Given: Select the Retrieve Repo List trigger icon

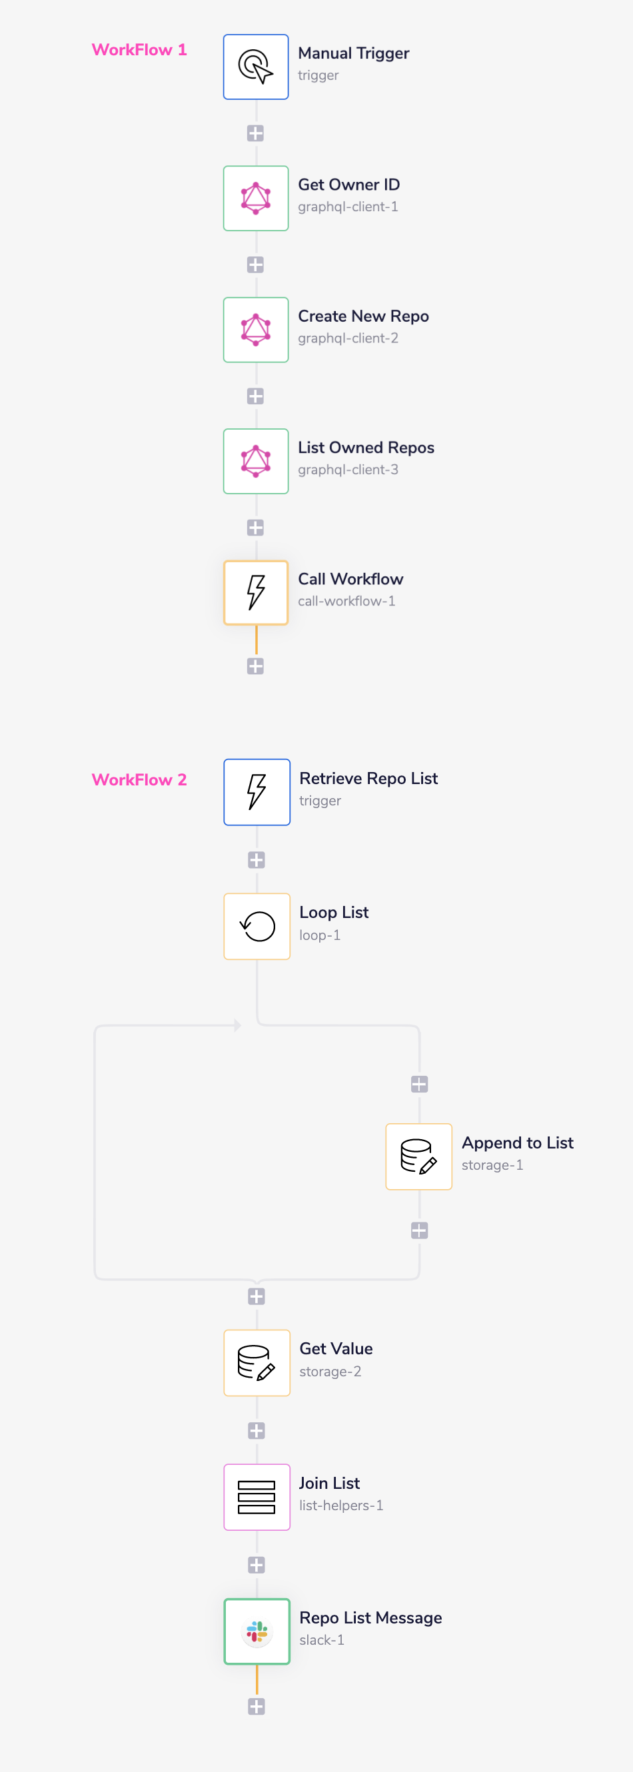Looking at the screenshot, I should [x=257, y=792].
